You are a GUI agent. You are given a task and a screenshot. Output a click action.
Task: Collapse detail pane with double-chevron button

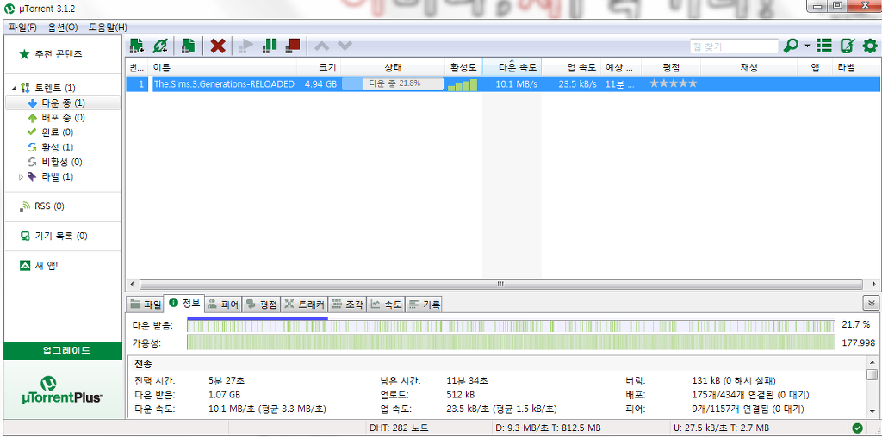pos(872,303)
